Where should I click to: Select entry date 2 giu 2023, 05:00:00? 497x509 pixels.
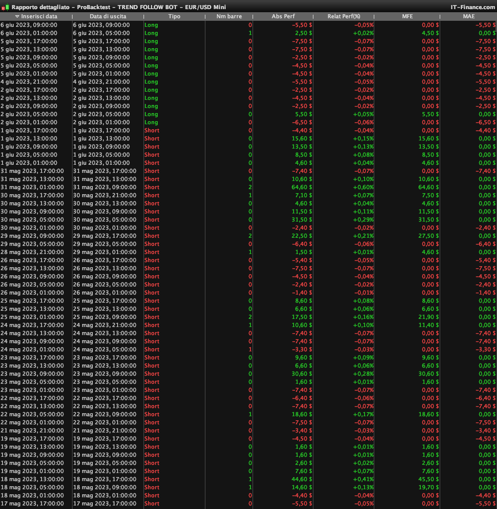point(29,114)
